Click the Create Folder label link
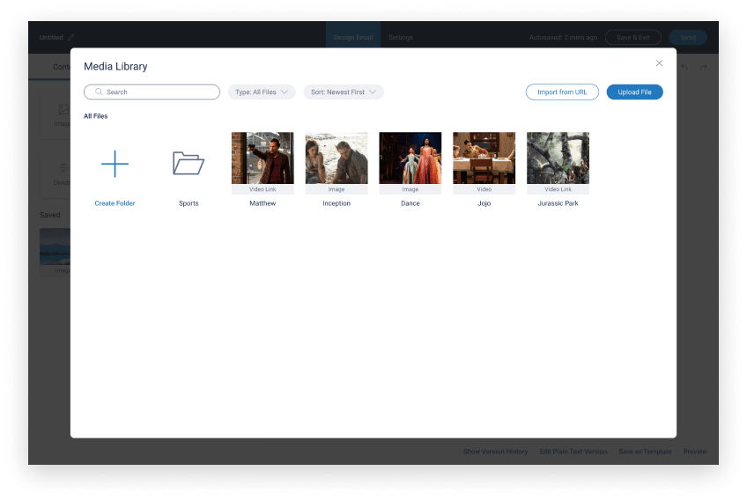The image size is (747, 500). point(115,203)
